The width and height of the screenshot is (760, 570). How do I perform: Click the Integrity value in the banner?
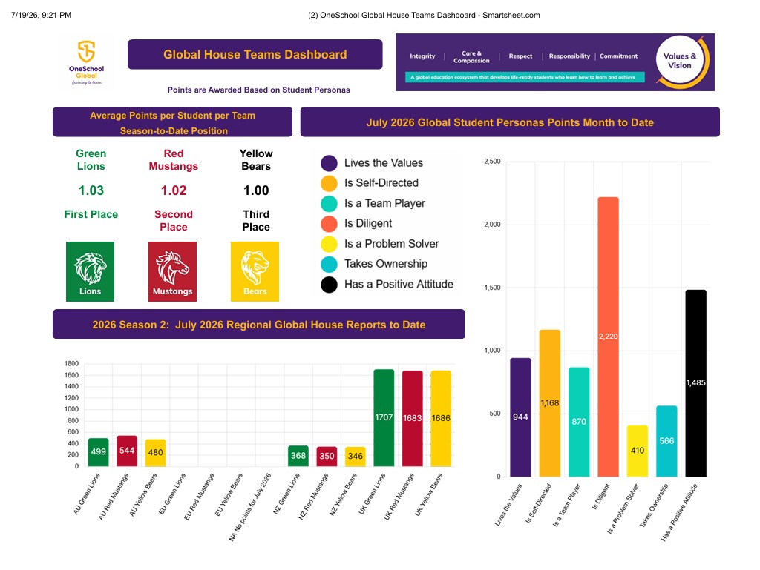click(422, 56)
